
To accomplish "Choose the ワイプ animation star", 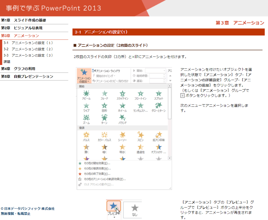I will click(86, 107).
